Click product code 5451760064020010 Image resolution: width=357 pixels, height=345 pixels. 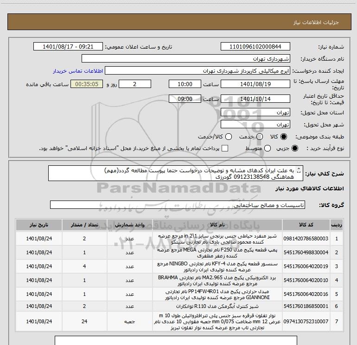306,280
